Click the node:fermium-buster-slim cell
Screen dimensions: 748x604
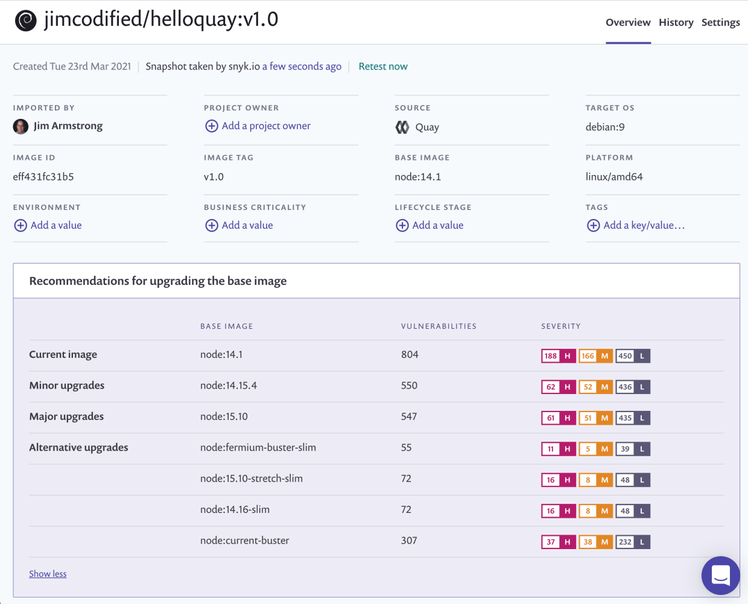pyautogui.click(x=258, y=448)
